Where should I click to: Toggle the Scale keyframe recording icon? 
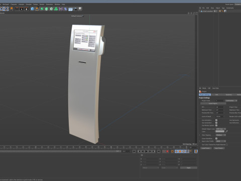180,151
